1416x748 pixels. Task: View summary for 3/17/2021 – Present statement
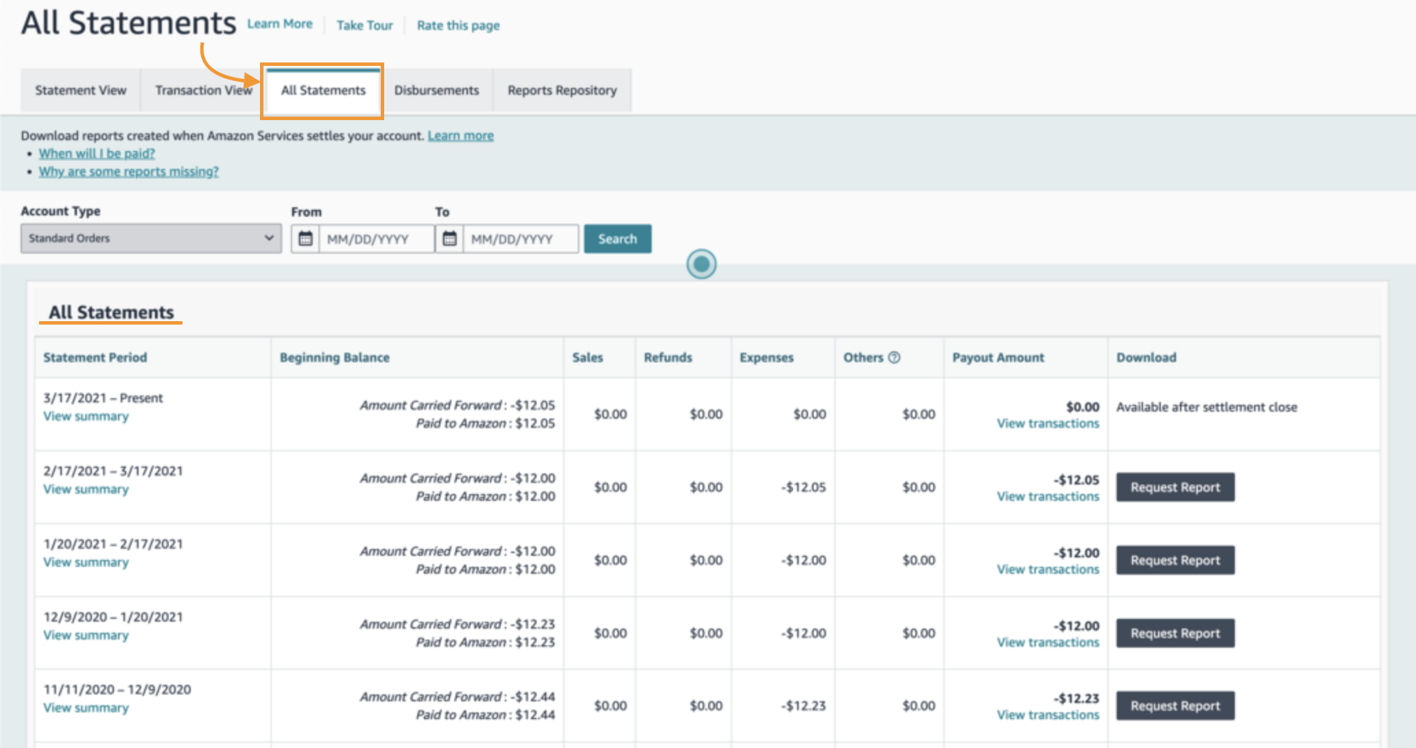click(86, 416)
